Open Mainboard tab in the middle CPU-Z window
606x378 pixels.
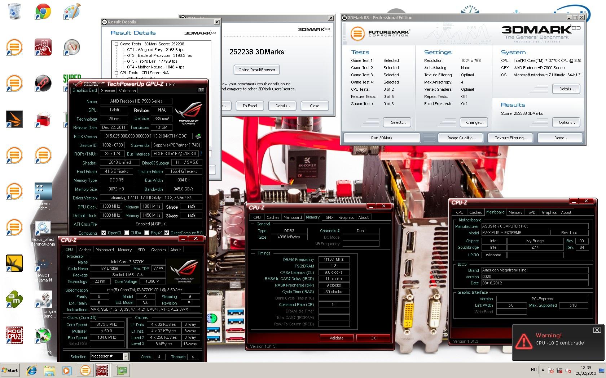coord(293,217)
